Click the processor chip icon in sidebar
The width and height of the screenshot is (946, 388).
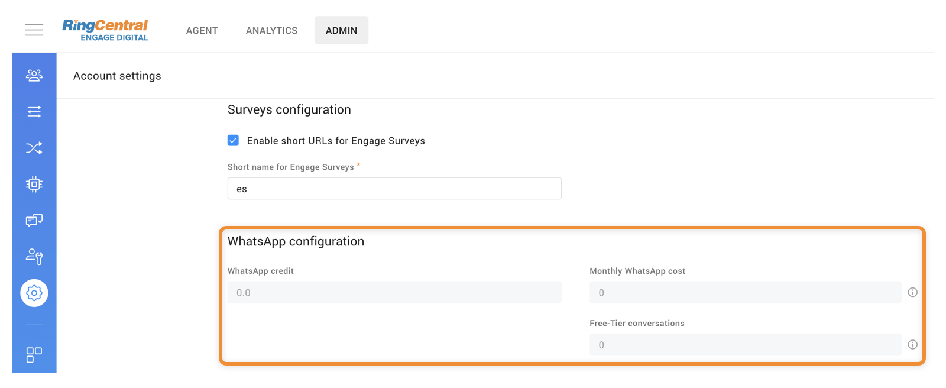coord(34,184)
